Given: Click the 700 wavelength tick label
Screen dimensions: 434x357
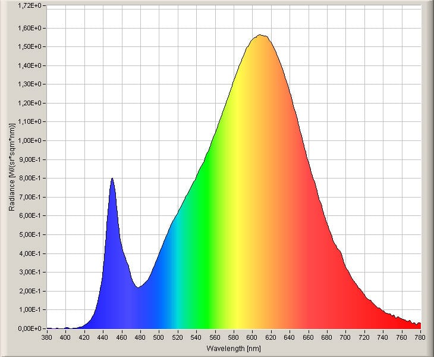Looking at the screenshot, I should pos(345,337).
